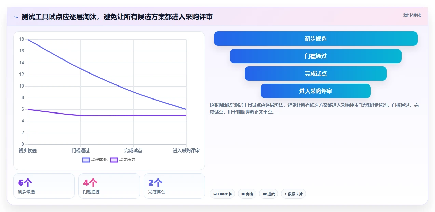435x212 pixels.
Task: Click the card title 测试工具试点应逐层淘汰
Action: coord(117,17)
